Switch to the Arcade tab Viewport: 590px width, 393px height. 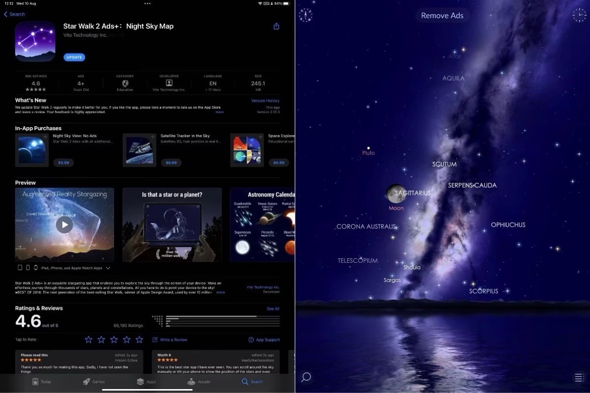point(199,381)
